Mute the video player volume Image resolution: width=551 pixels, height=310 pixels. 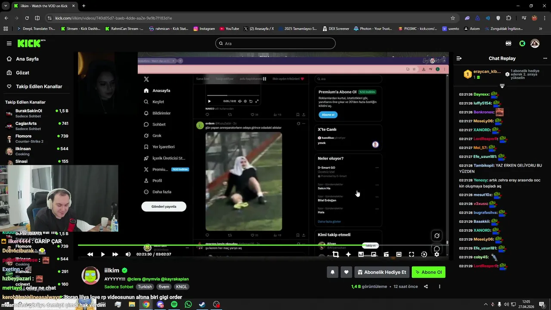click(x=128, y=254)
